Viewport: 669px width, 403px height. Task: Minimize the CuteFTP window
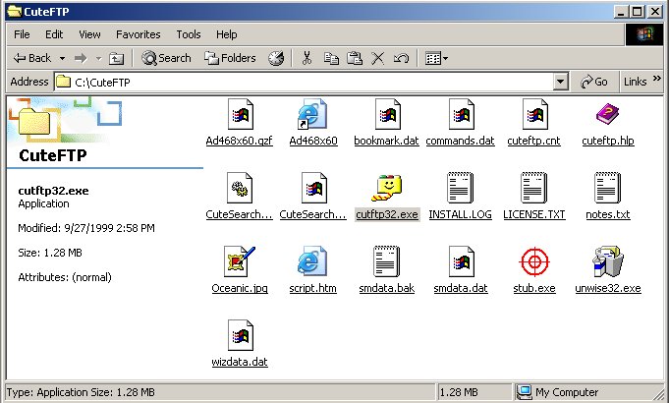(x=621, y=12)
